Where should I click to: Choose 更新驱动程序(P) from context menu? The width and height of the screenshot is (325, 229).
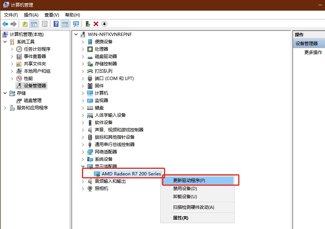(189, 181)
